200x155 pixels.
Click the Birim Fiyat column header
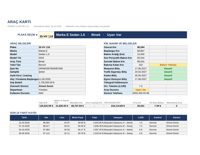(78, 118)
